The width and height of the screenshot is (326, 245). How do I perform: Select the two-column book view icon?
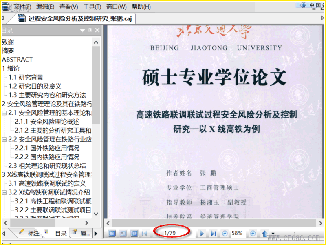click(x=134, y=233)
